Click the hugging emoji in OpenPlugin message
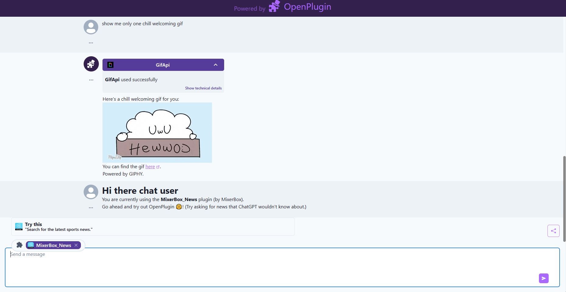The image size is (566, 292). tap(179, 207)
